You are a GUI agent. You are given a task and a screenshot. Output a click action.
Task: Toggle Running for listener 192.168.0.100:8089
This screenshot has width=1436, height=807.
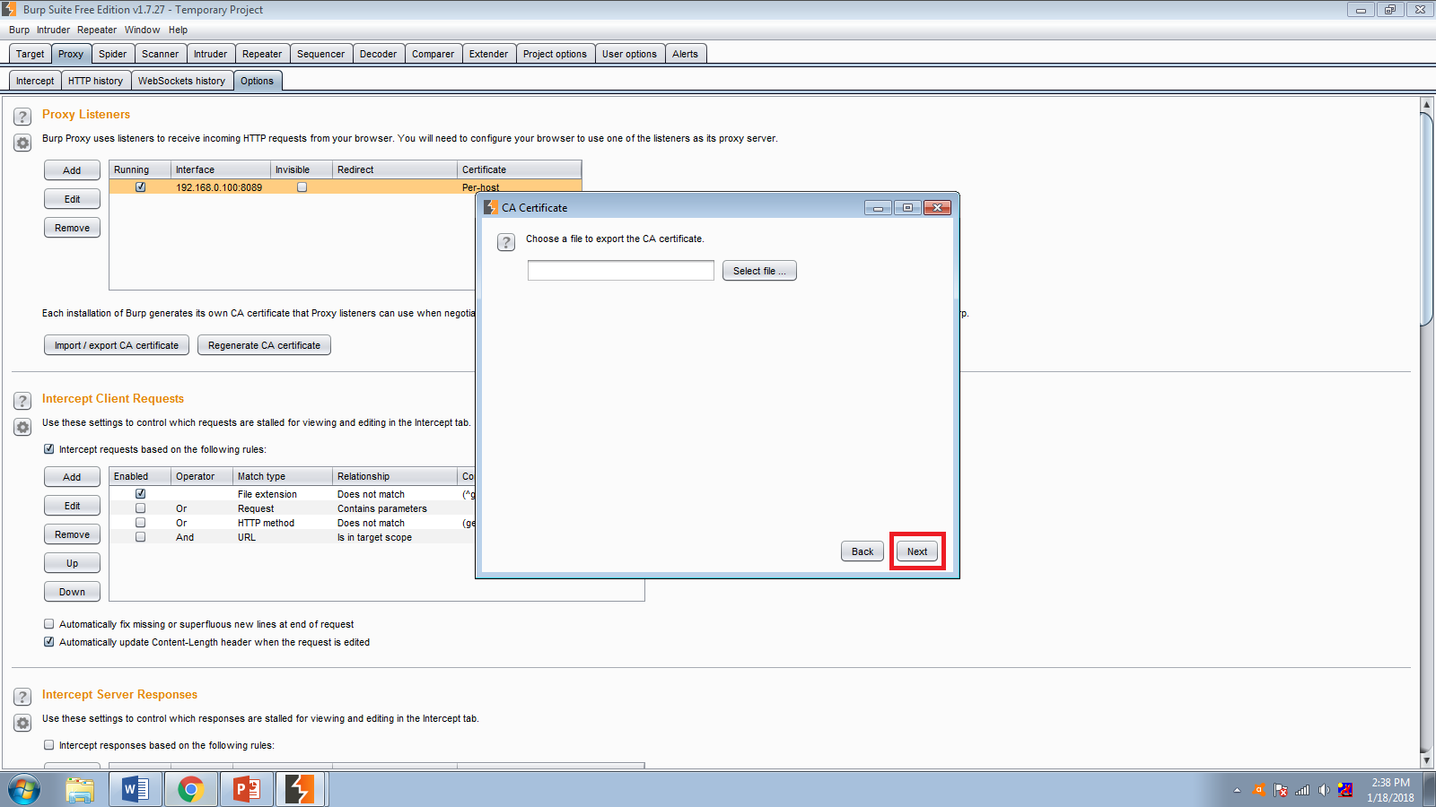click(x=141, y=187)
